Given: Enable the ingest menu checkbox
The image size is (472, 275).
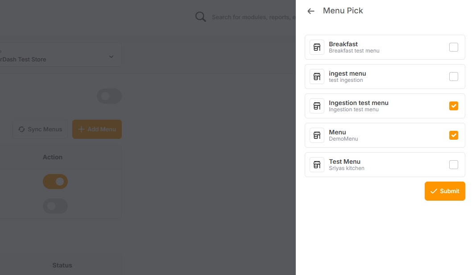Looking at the screenshot, I should click(453, 77).
